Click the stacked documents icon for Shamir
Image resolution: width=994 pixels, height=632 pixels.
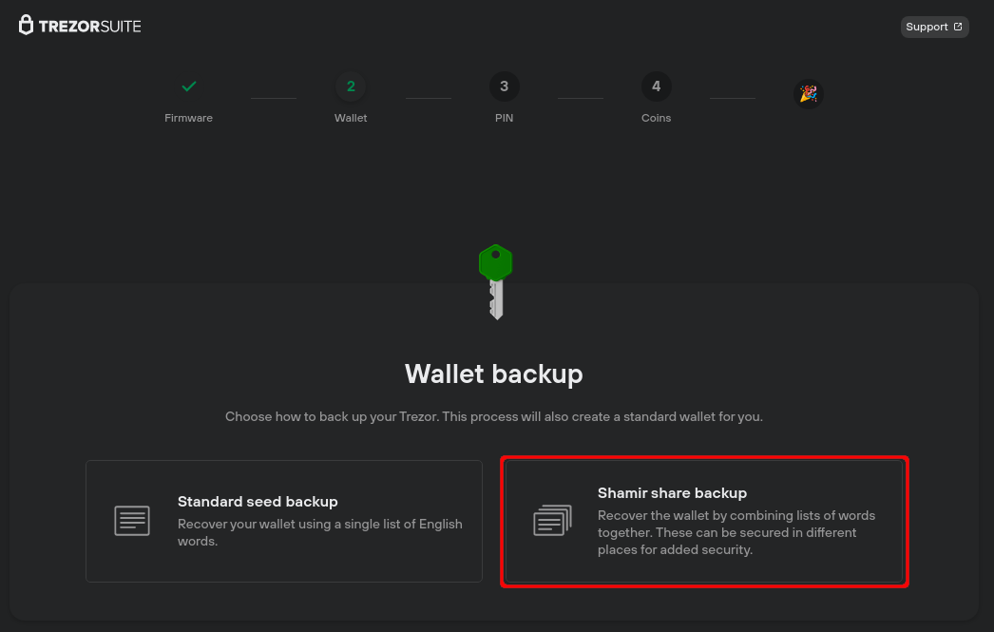click(x=552, y=521)
